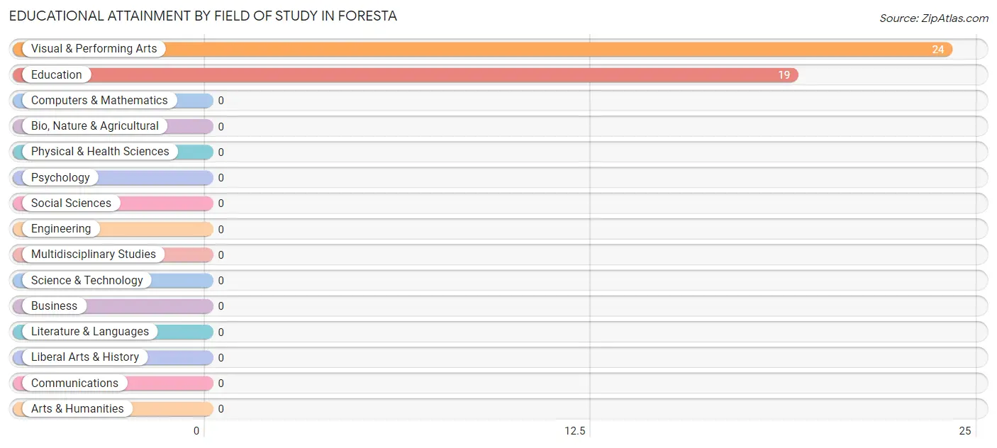This screenshot has width=997, height=448.
Task: Select the Communications row label
Action: pos(74,383)
